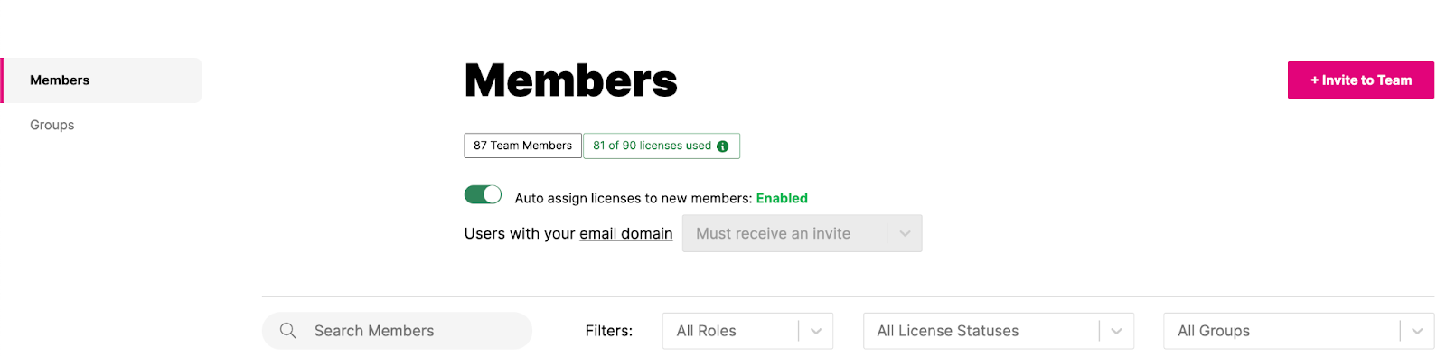Open the email domain link
The width and height of the screenshot is (1446, 357).
[626, 233]
